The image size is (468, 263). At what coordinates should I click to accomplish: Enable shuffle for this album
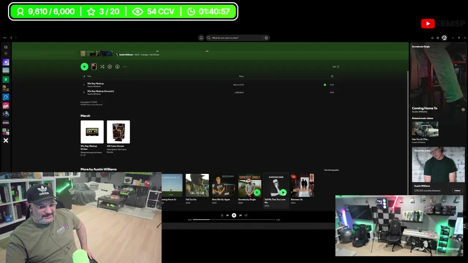point(102,66)
